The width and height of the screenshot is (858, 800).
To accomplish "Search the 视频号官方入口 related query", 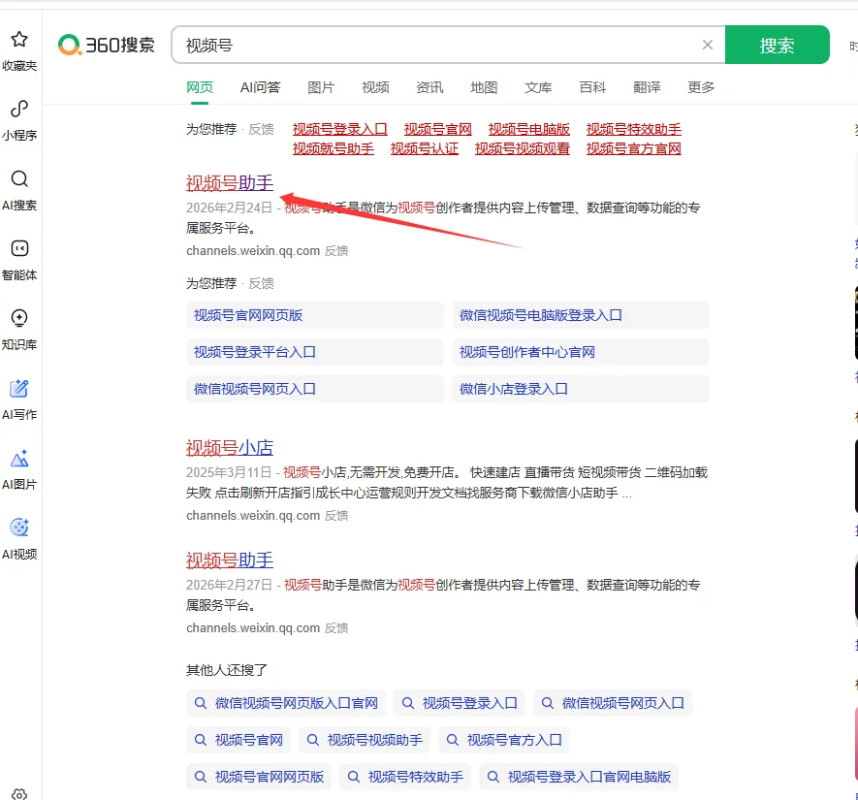I will pos(504,740).
